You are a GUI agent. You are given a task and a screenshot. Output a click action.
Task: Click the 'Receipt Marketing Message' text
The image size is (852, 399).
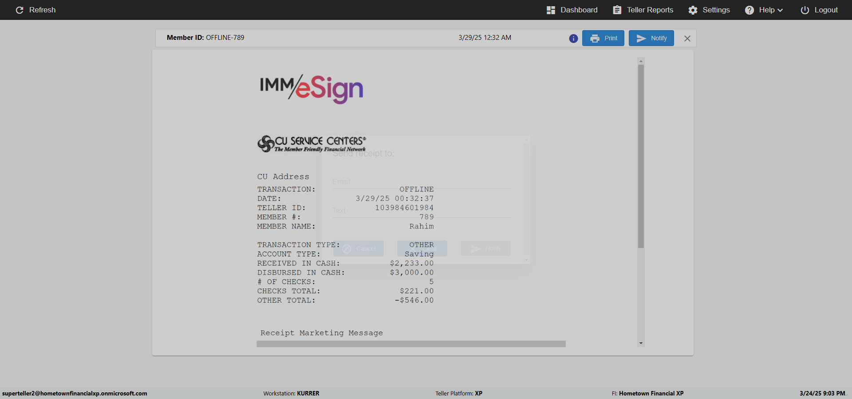(322, 333)
